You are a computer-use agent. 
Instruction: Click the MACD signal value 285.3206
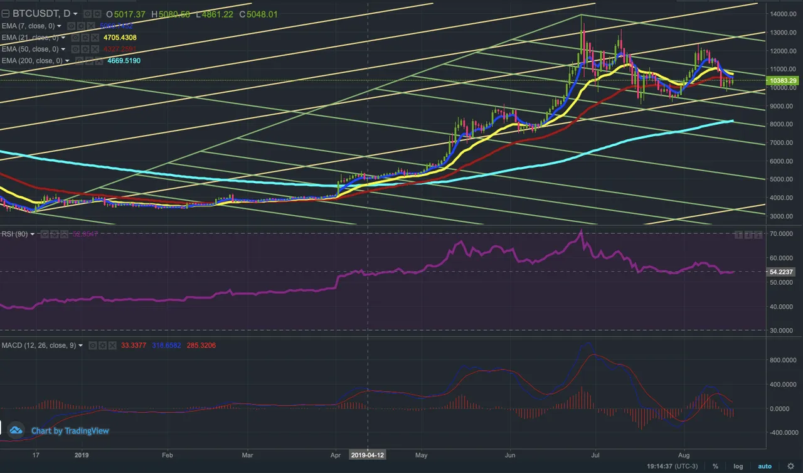(201, 345)
